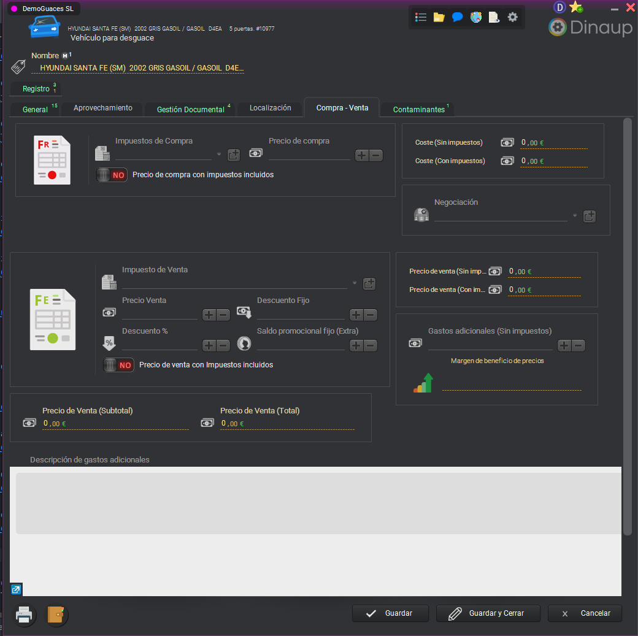Image resolution: width=638 pixels, height=636 pixels.
Task: Open the blue chat bubble icon
Action: [457, 17]
